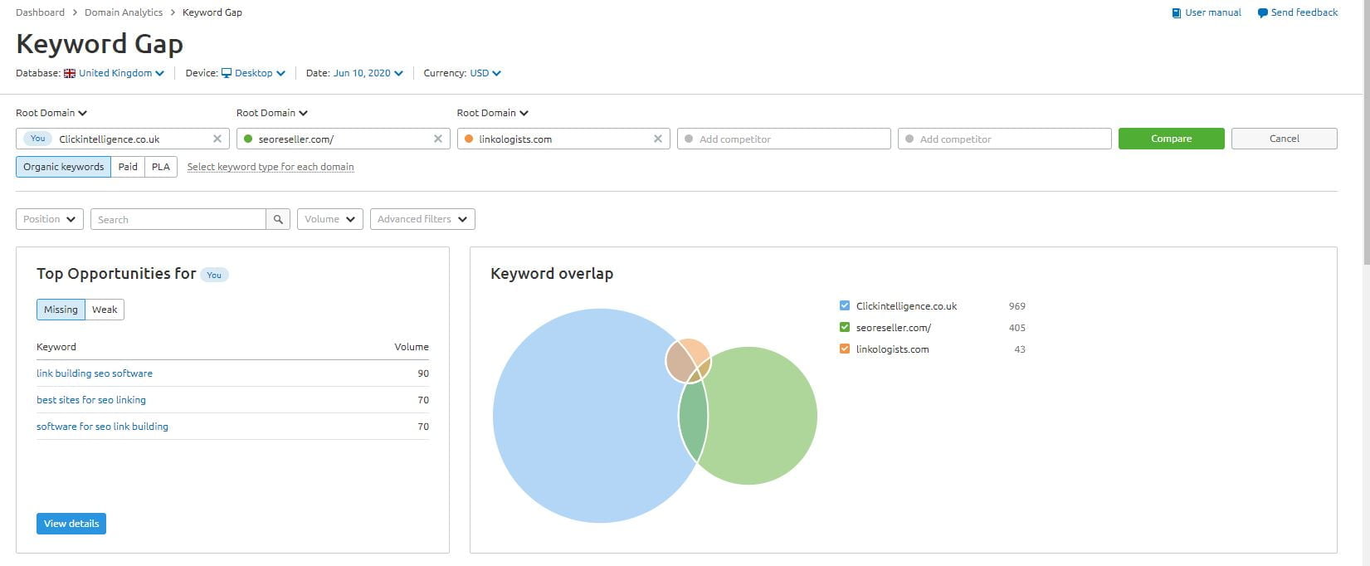Select the Weak opportunities tab
1370x566 pixels.
(105, 310)
